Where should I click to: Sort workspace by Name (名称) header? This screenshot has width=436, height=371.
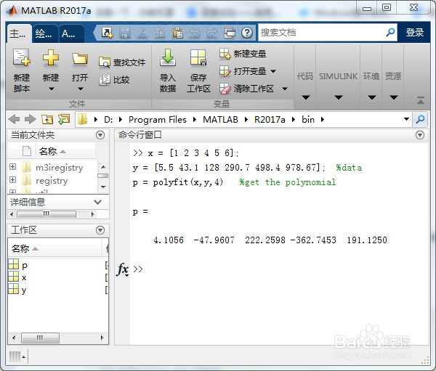pos(55,248)
